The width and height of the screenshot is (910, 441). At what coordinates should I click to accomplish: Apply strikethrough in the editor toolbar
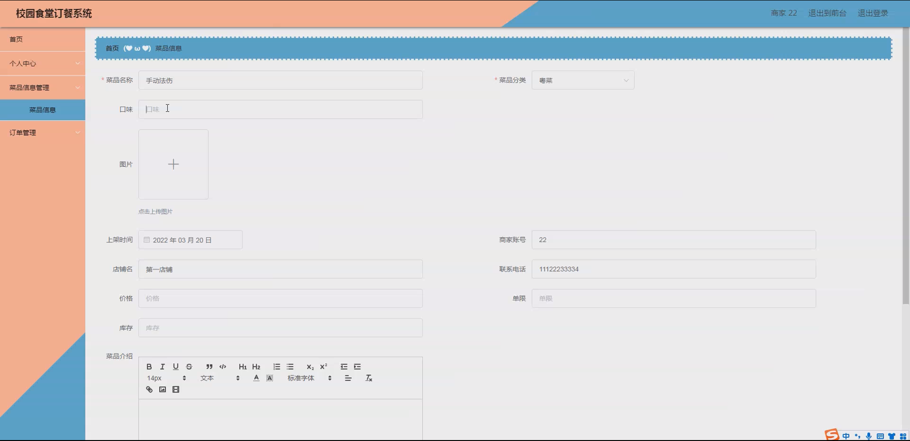coord(189,367)
